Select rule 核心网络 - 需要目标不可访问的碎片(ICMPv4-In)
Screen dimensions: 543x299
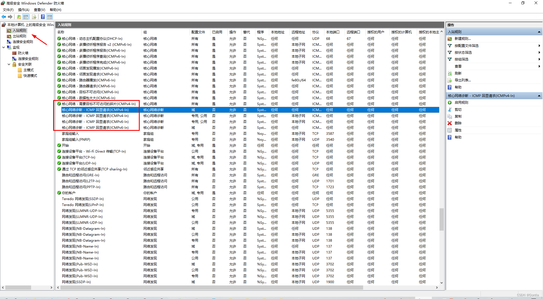(99, 104)
